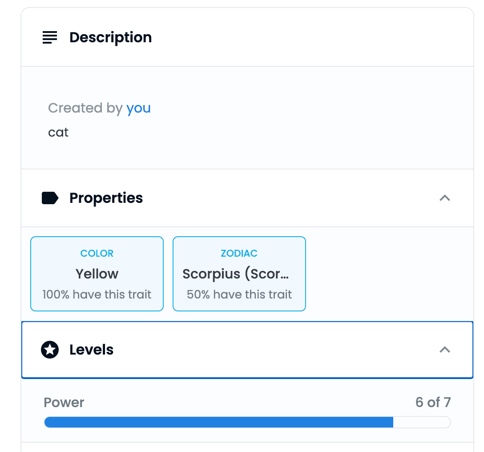The height and width of the screenshot is (452, 484).
Task: Click the ZODIAC trait type label
Action: pos(239,254)
